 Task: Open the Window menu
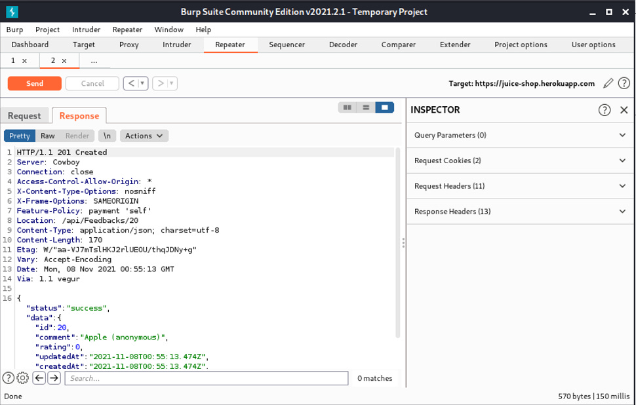tap(169, 29)
